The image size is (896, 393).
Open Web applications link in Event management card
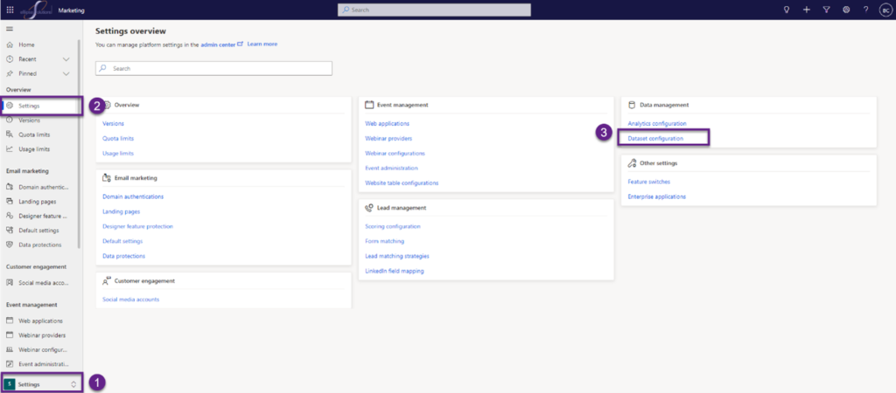click(x=387, y=124)
